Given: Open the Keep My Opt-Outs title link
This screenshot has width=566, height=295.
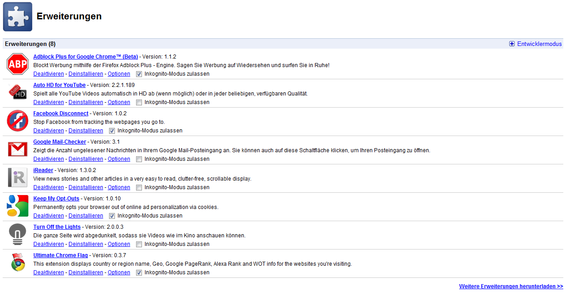Looking at the screenshot, I should (56, 199).
